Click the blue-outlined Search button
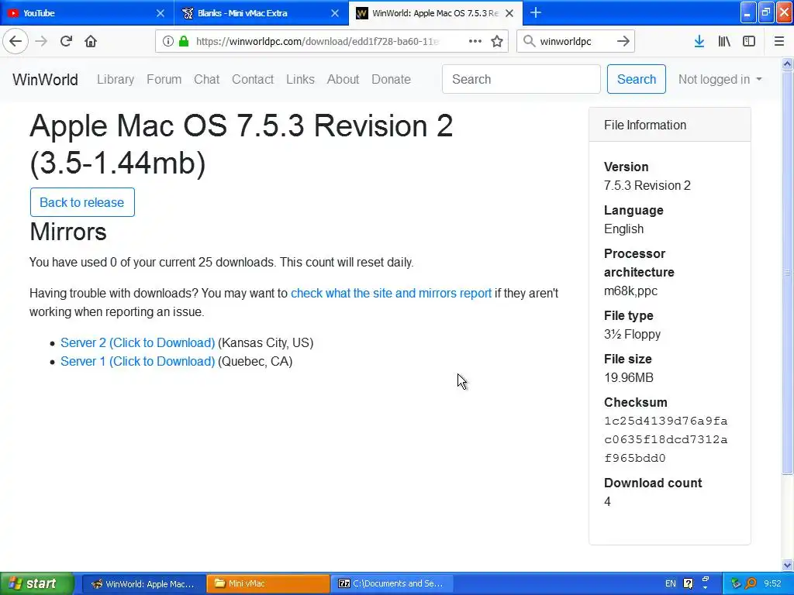This screenshot has height=595, width=794. [637, 79]
